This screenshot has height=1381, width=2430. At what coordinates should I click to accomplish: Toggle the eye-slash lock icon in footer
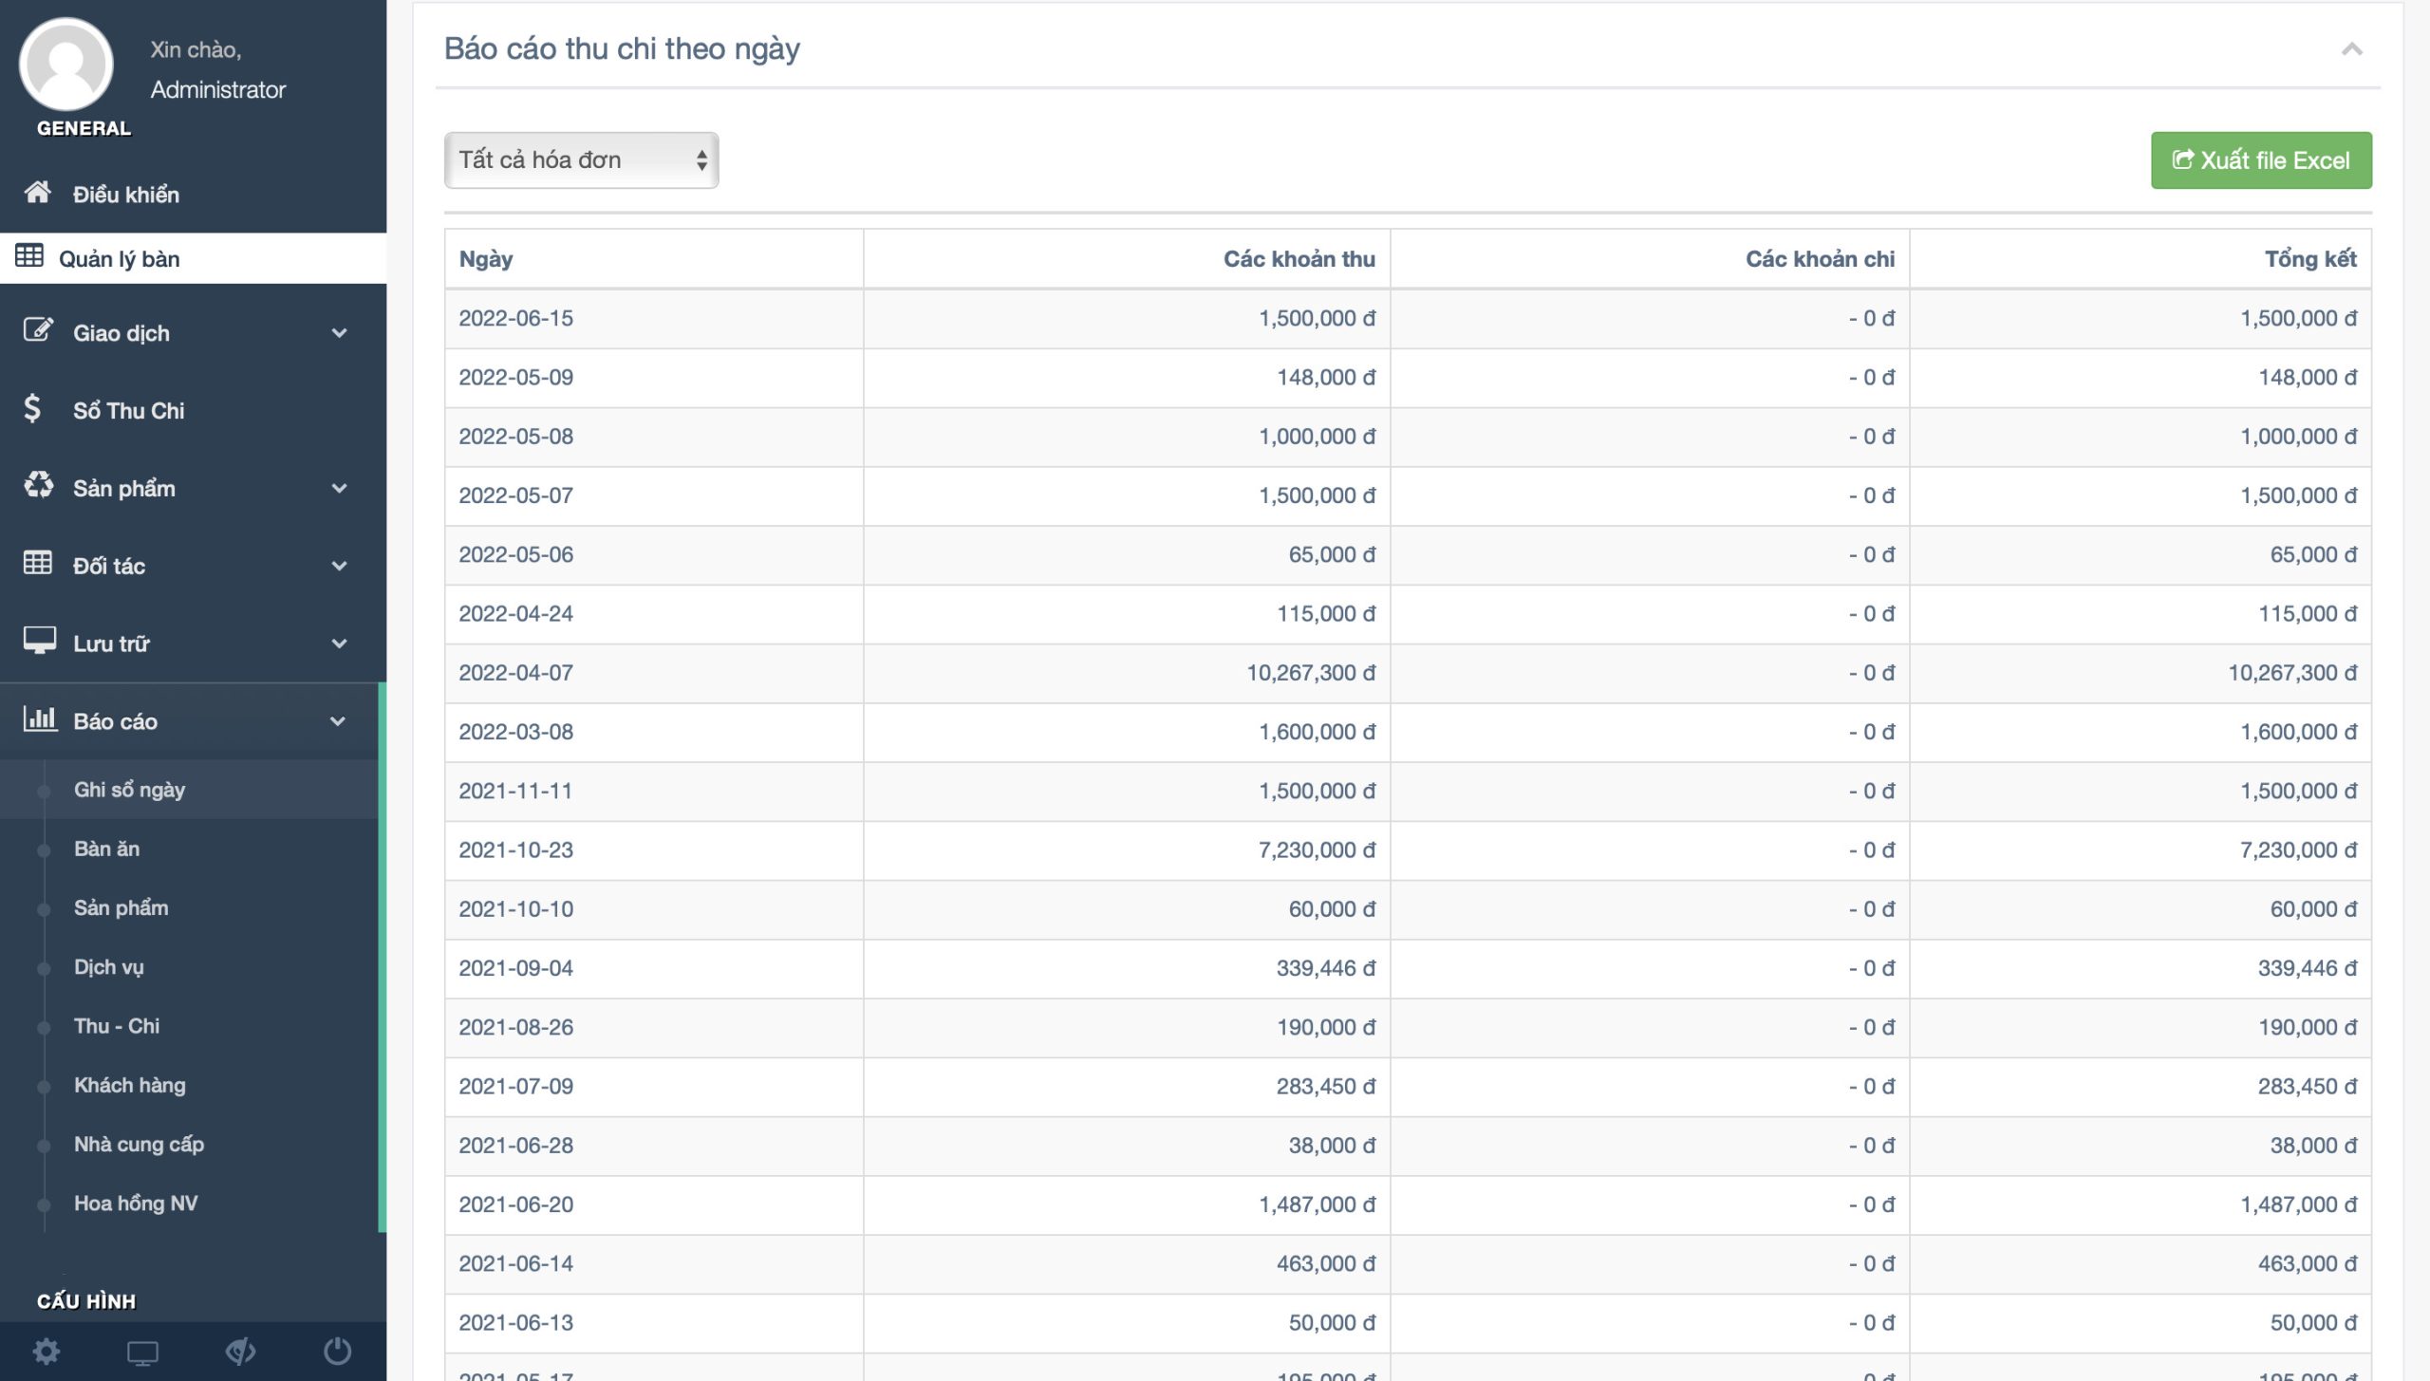tap(240, 1351)
